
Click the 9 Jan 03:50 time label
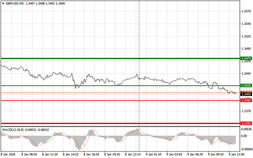174,154
